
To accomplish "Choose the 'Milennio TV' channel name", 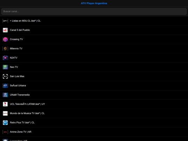I will [16, 48].
